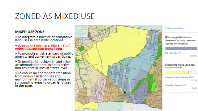Open More information under Bushfire Prone Land
198x111 pixels.
(x=172, y=68)
